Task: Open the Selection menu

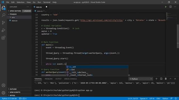Action: coord(20,2)
